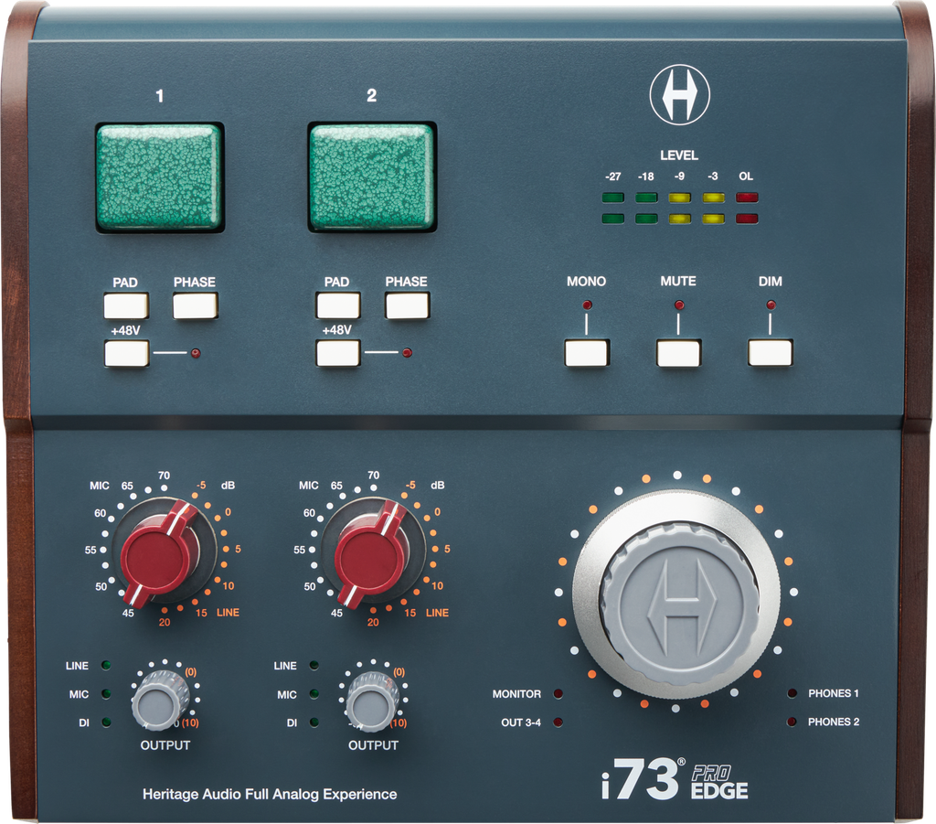
Task: Enable +48V phantom power on channel 2
Action: (338, 354)
